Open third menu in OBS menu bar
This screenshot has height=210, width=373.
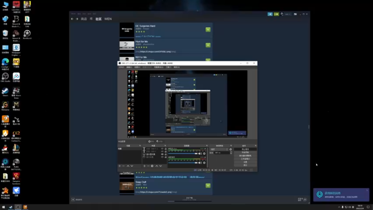pos(137,67)
